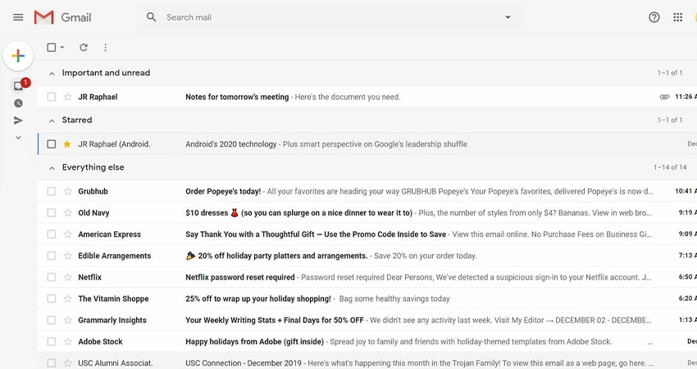Star the Old Navy email
Image resolution: width=697 pixels, height=369 pixels.
[x=67, y=212]
